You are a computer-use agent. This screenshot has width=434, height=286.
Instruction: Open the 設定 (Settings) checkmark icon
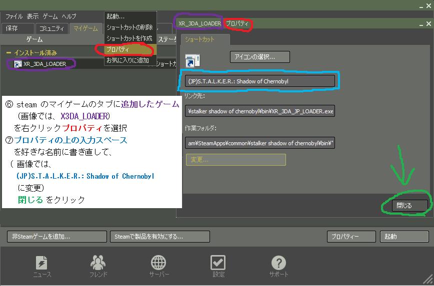click(218, 263)
